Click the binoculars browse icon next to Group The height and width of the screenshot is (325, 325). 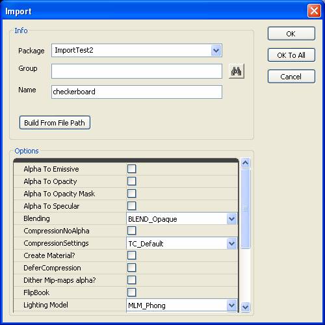coord(237,71)
